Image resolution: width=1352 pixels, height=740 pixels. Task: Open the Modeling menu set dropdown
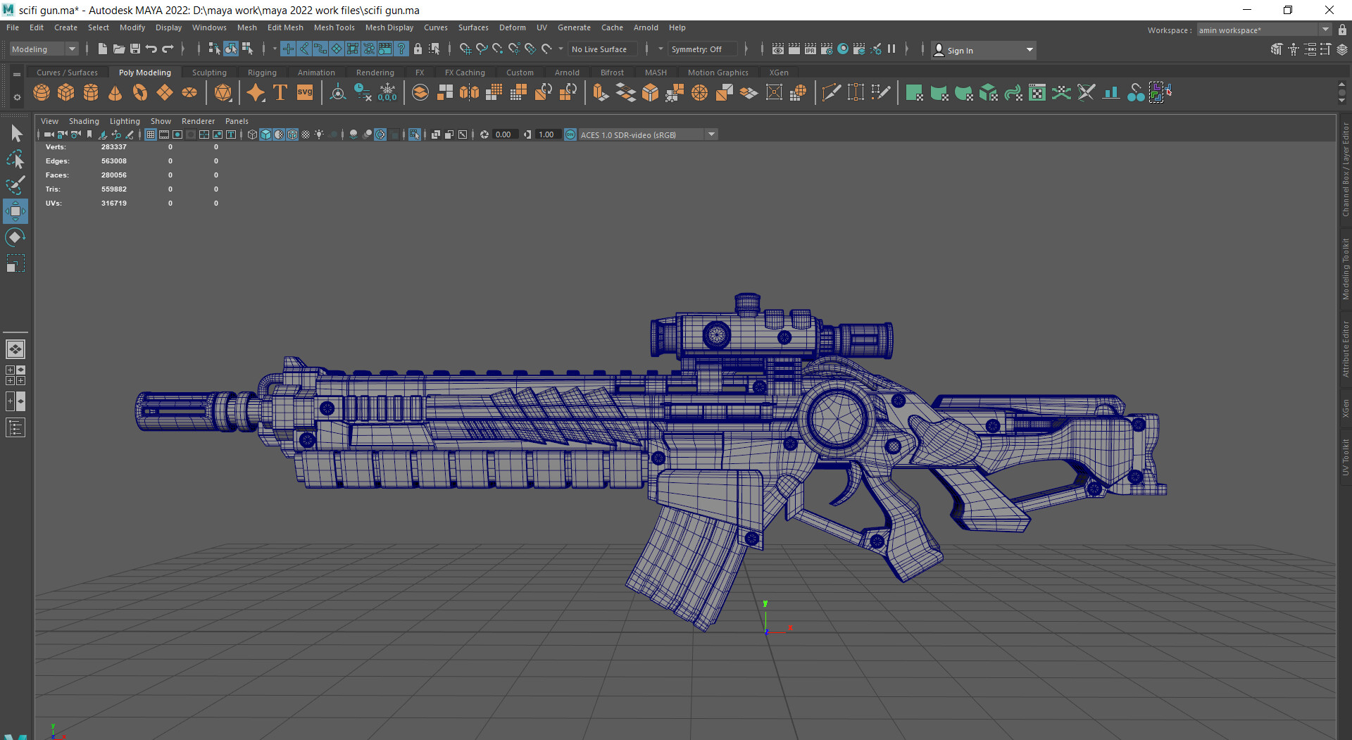[70, 49]
